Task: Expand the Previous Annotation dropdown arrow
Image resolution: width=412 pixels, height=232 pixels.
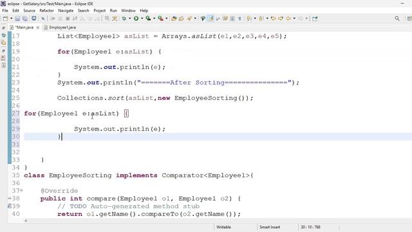Action: [267, 19]
